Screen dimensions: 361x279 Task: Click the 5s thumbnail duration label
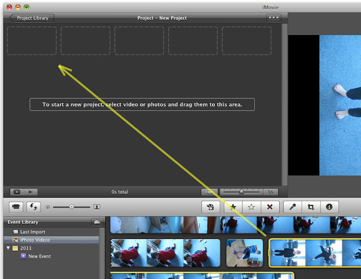click(x=271, y=192)
